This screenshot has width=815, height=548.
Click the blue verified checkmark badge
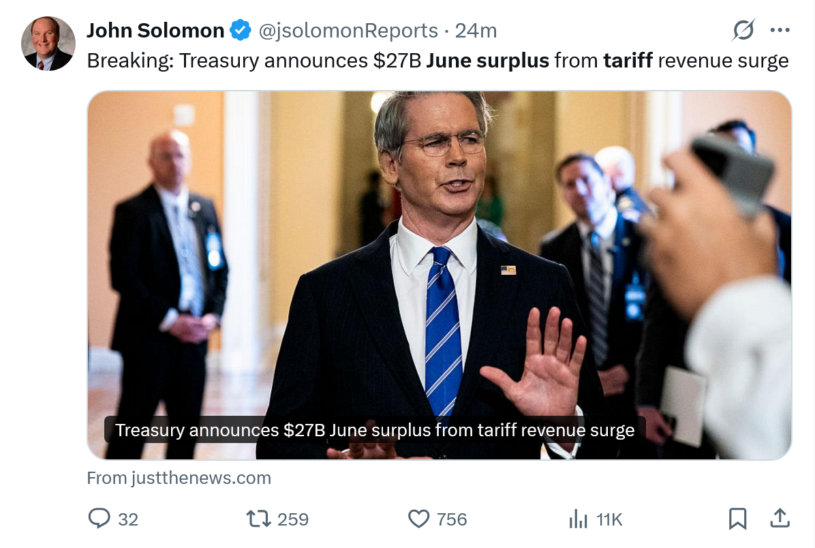point(240,31)
